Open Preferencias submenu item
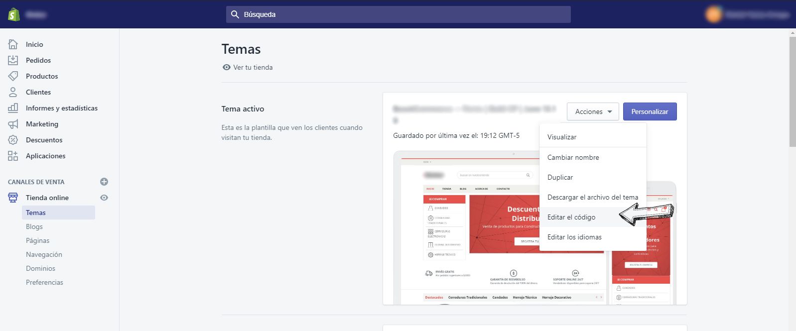 point(44,282)
